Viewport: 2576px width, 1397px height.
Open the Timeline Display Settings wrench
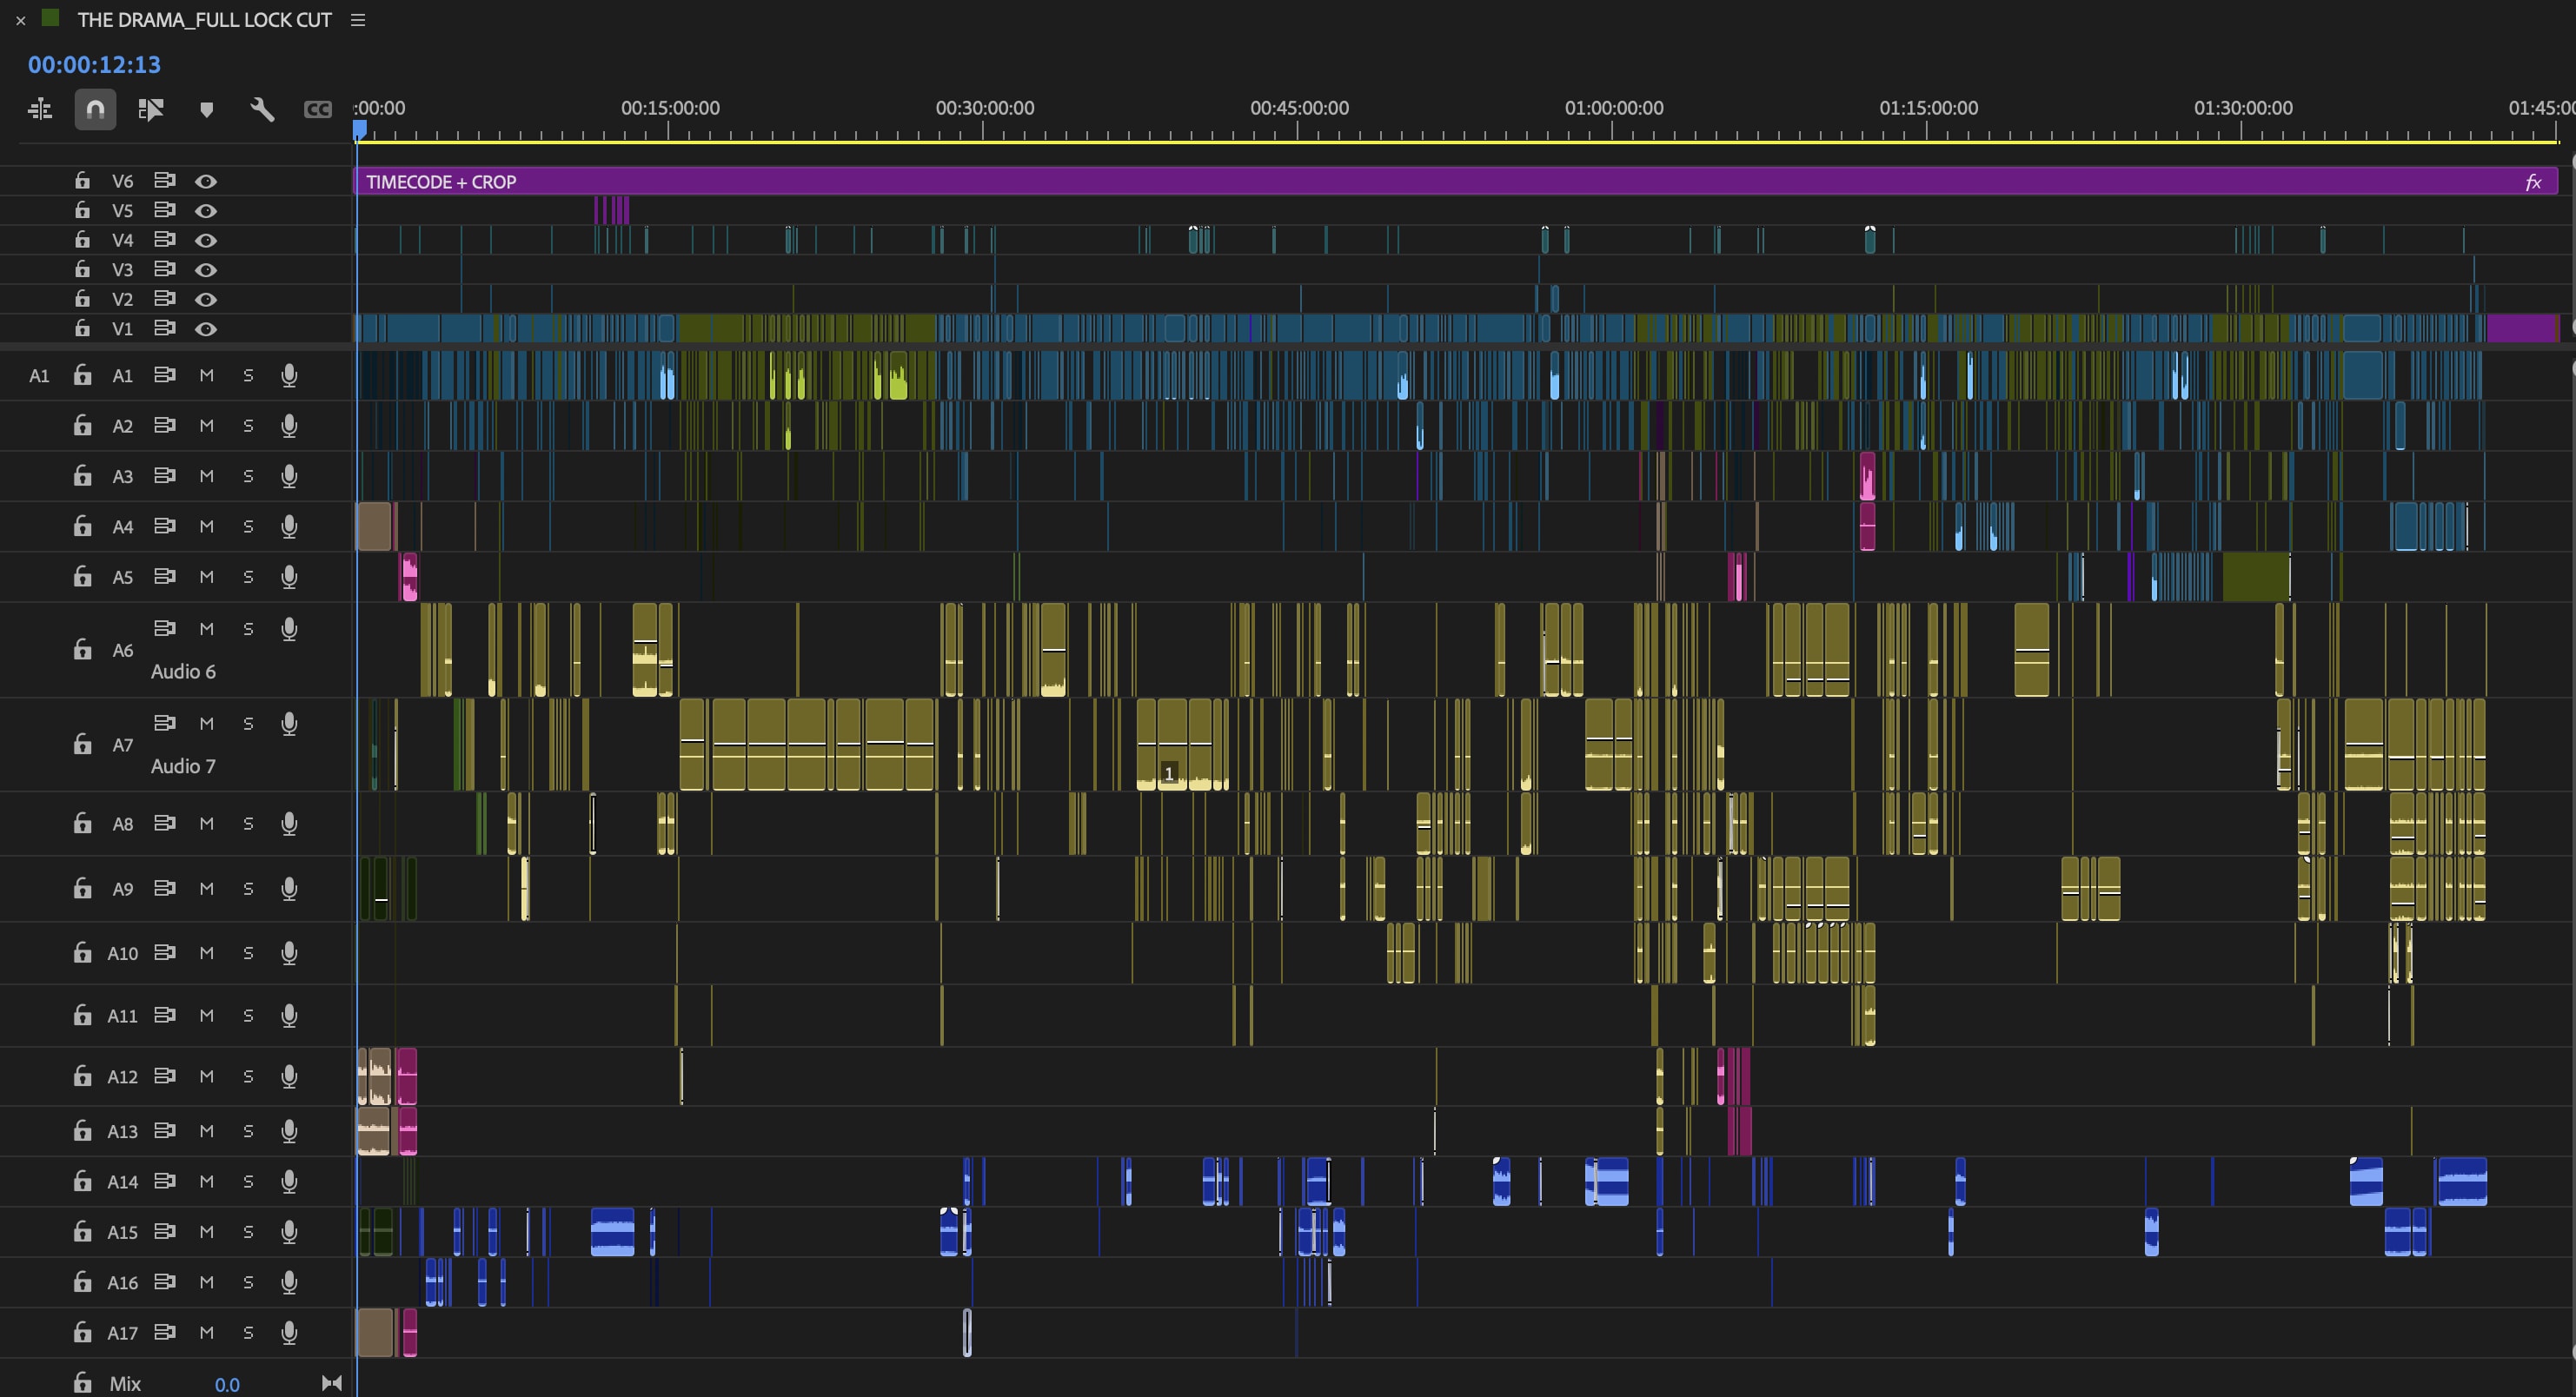[x=262, y=110]
